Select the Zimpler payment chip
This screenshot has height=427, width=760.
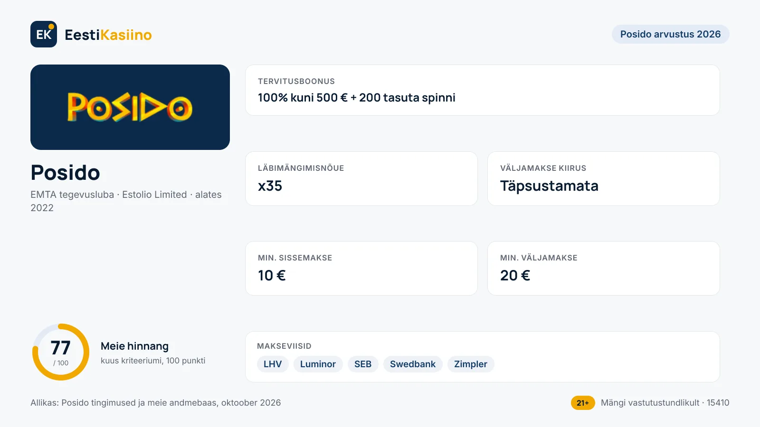tap(471, 364)
